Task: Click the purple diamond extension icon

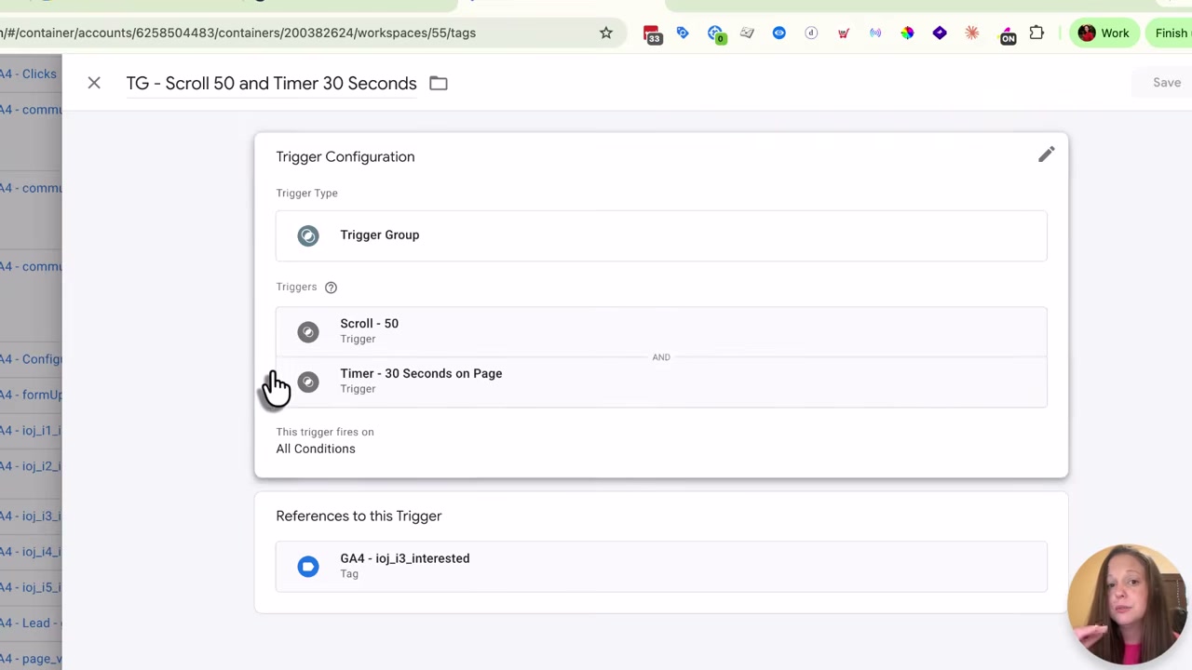Action: [x=940, y=33]
